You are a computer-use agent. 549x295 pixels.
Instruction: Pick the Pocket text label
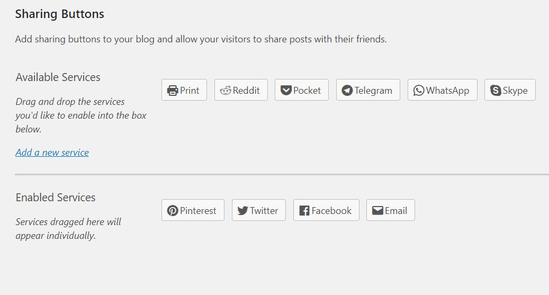(307, 91)
